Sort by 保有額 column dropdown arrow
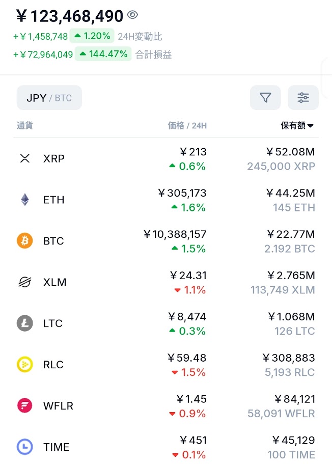 pos(310,126)
